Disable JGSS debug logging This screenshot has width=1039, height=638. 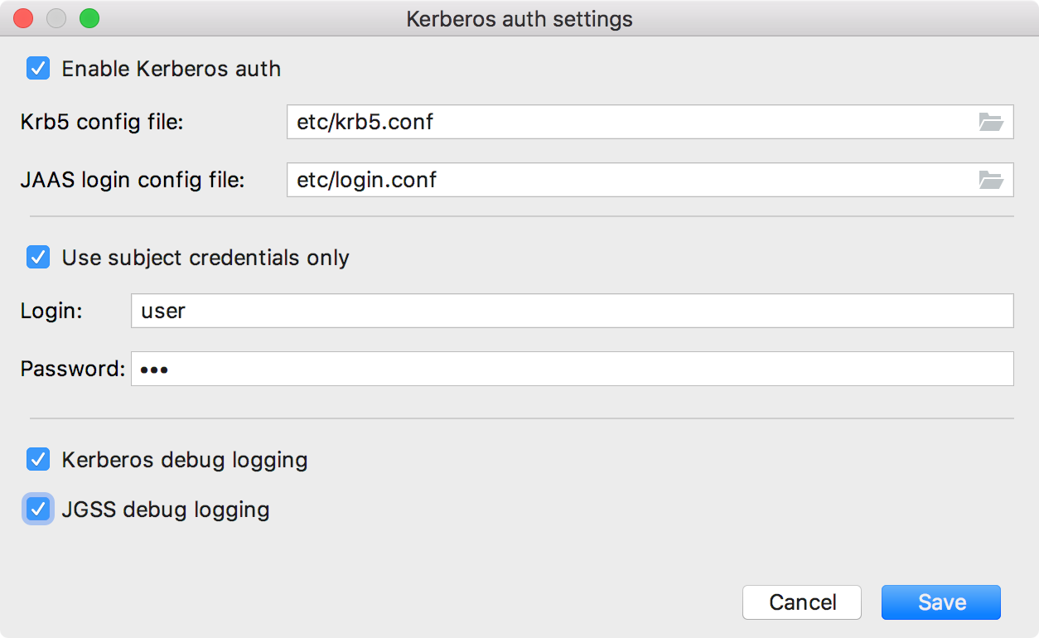pyautogui.click(x=38, y=509)
